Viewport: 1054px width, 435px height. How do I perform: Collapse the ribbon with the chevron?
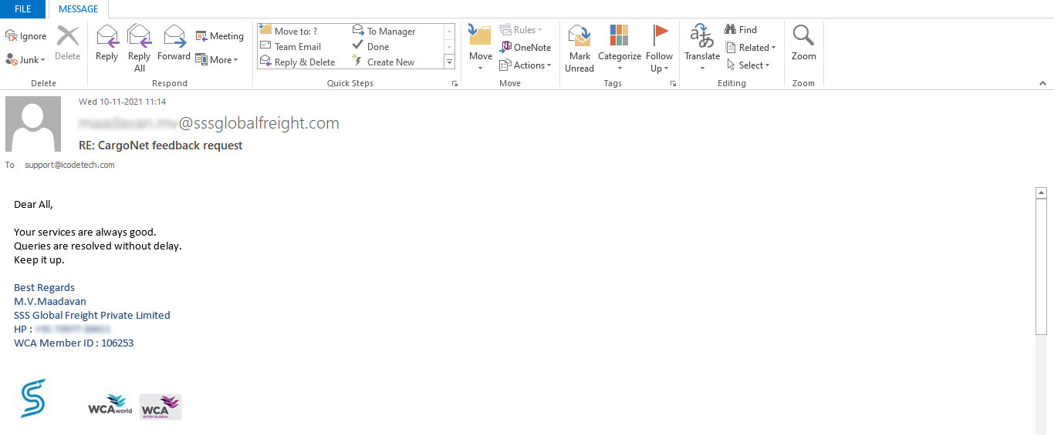click(x=1042, y=83)
